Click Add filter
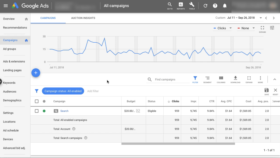 (93, 91)
